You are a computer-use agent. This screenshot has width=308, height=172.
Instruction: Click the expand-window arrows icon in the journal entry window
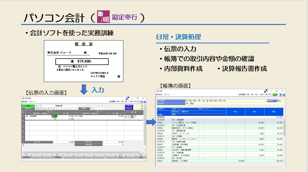[127, 98]
